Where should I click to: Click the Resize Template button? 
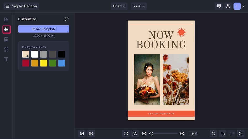coord(44,29)
